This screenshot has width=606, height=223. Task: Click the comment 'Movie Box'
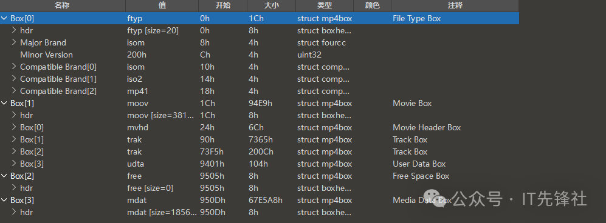point(412,103)
